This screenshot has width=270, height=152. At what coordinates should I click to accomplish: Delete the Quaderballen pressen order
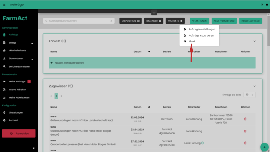(x=245, y=143)
